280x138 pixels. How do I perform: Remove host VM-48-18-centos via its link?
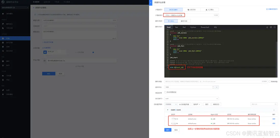274,119
